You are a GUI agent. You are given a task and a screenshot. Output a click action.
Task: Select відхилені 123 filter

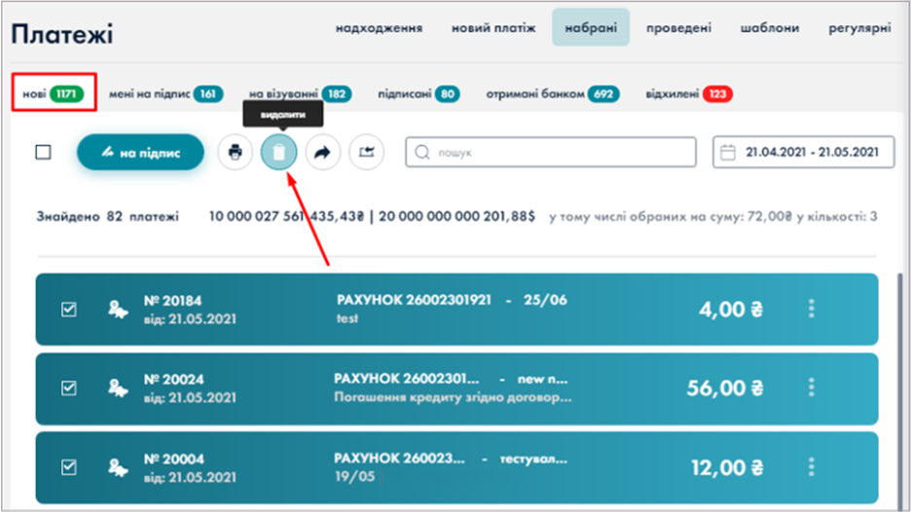click(x=689, y=93)
